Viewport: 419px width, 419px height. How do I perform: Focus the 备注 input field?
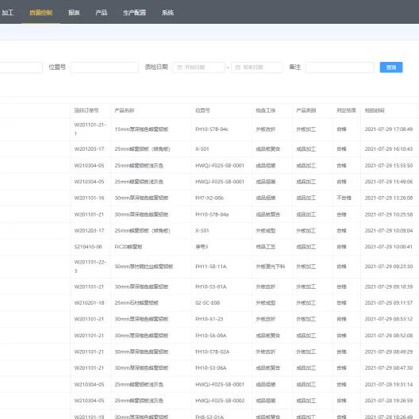point(340,67)
